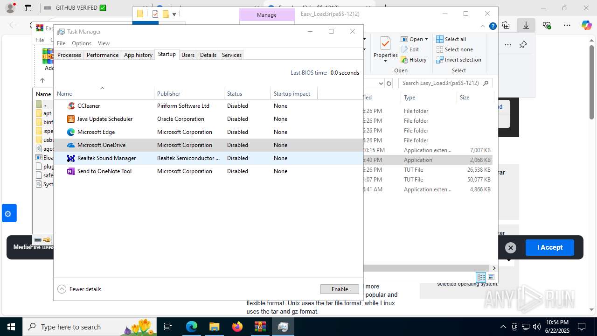The image size is (597, 336).
Task: Open the Task Manager View menu
Action: pos(104,43)
